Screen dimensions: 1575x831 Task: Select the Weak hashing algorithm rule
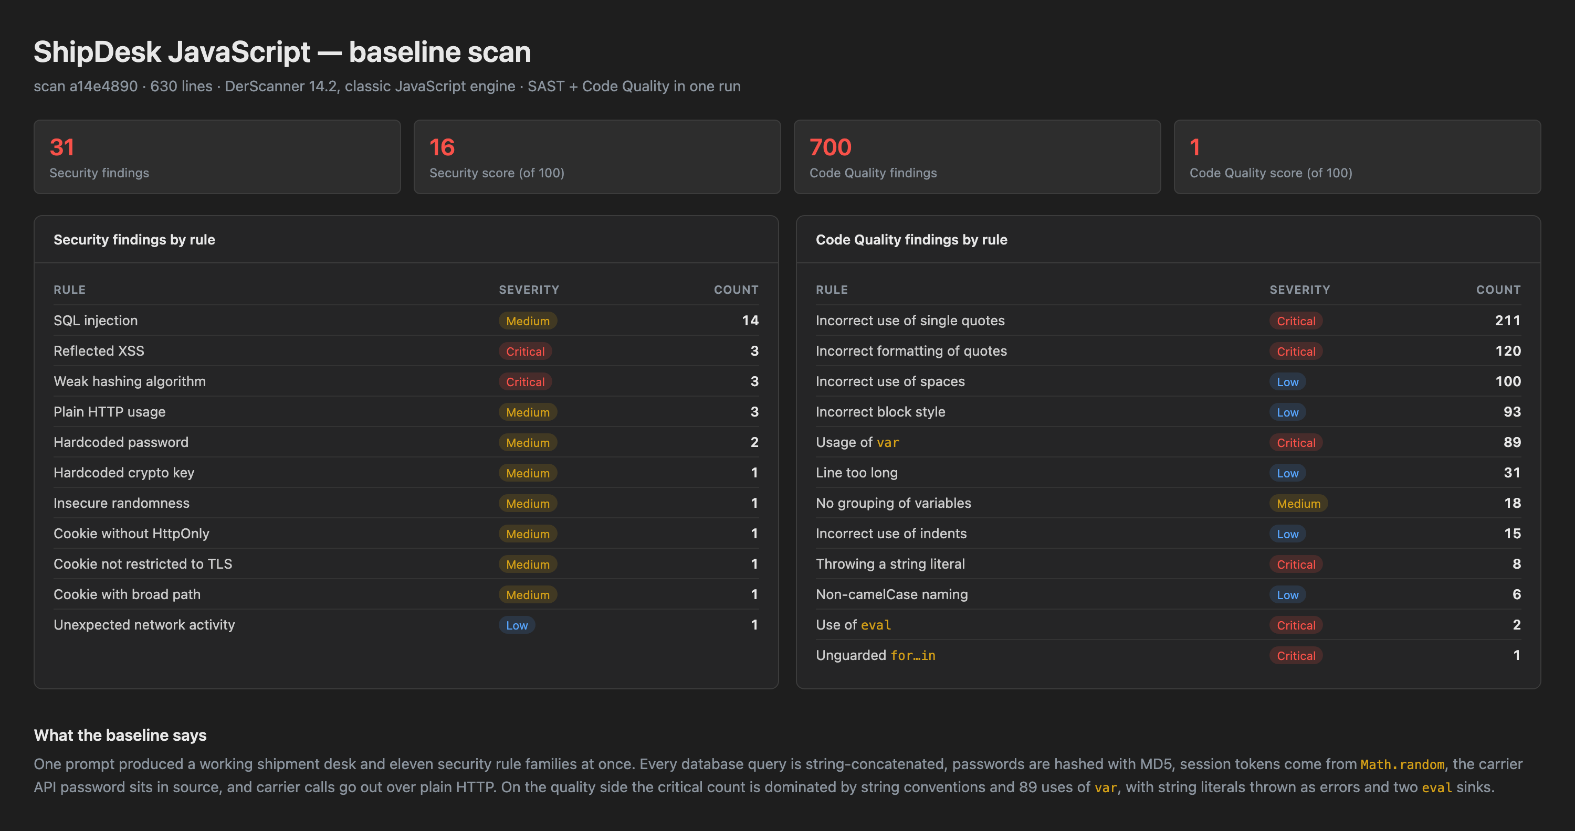point(130,381)
